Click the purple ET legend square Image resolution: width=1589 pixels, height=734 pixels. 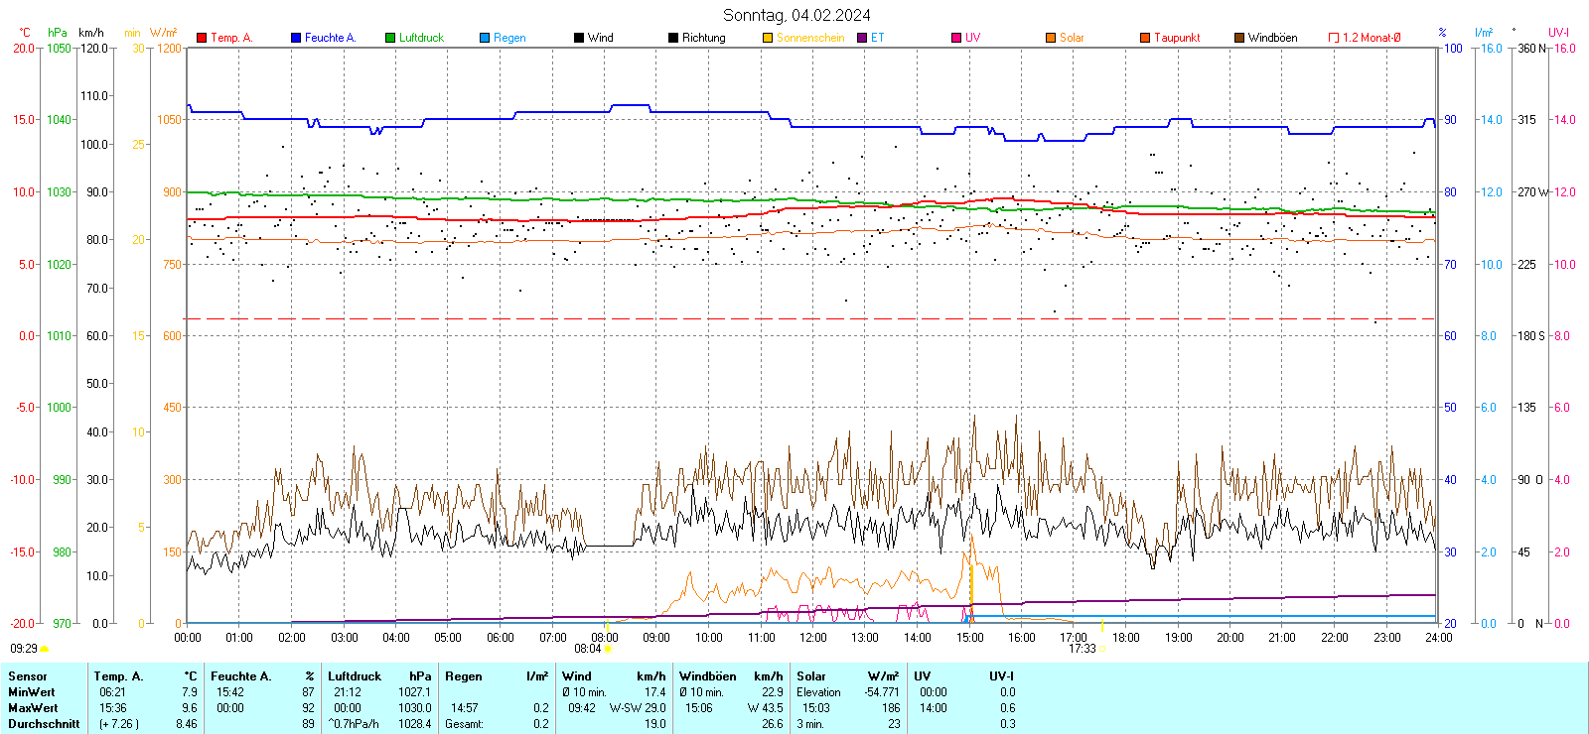pos(862,38)
